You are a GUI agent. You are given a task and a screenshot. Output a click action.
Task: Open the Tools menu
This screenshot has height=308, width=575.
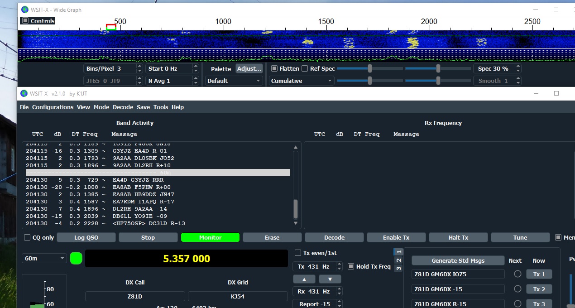click(161, 107)
